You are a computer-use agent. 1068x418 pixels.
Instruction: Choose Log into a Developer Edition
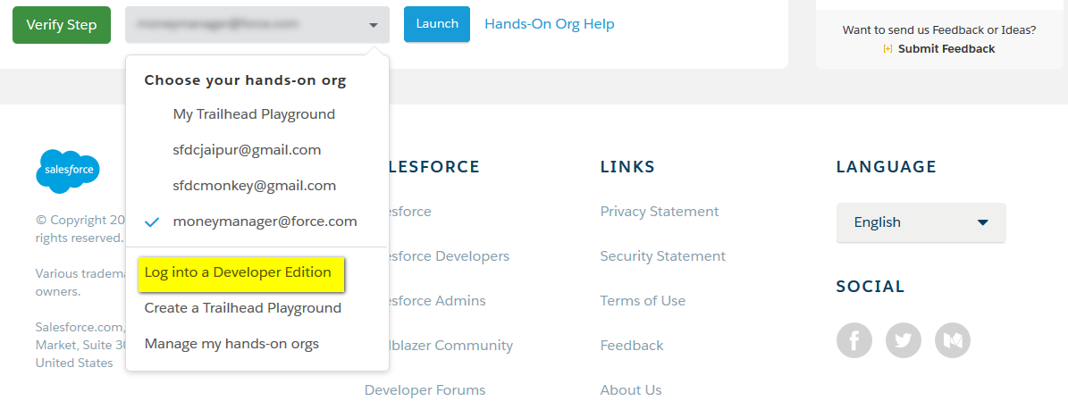coord(238,272)
